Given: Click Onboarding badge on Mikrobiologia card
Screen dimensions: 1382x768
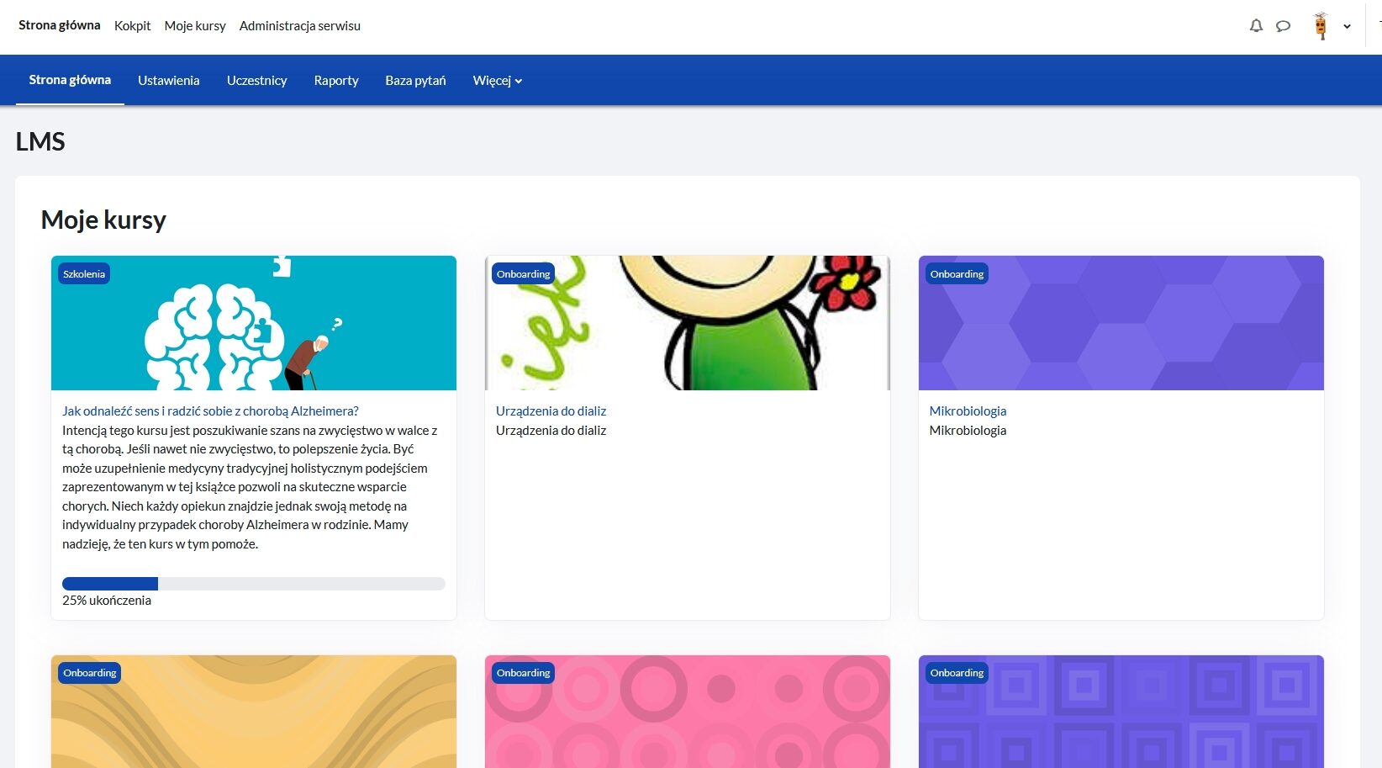Looking at the screenshot, I should pos(957,274).
